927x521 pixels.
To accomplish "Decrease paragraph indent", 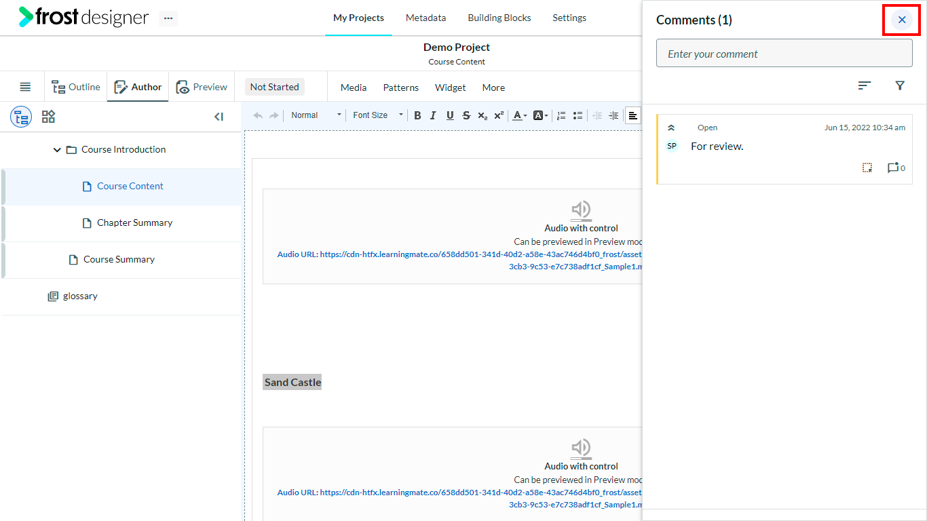I will pyautogui.click(x=597, y=115).
